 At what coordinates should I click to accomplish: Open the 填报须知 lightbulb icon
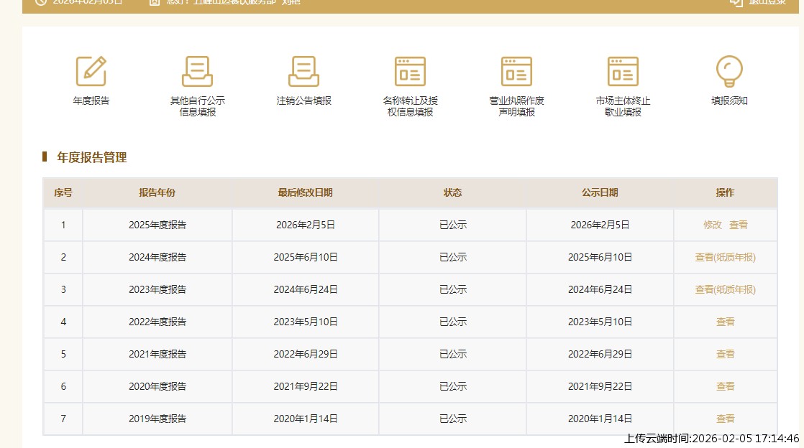[x=729, y=72]
